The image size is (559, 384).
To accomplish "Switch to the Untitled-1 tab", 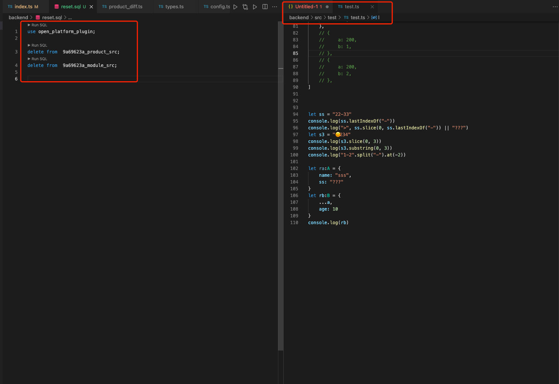I will click(307, 6).
